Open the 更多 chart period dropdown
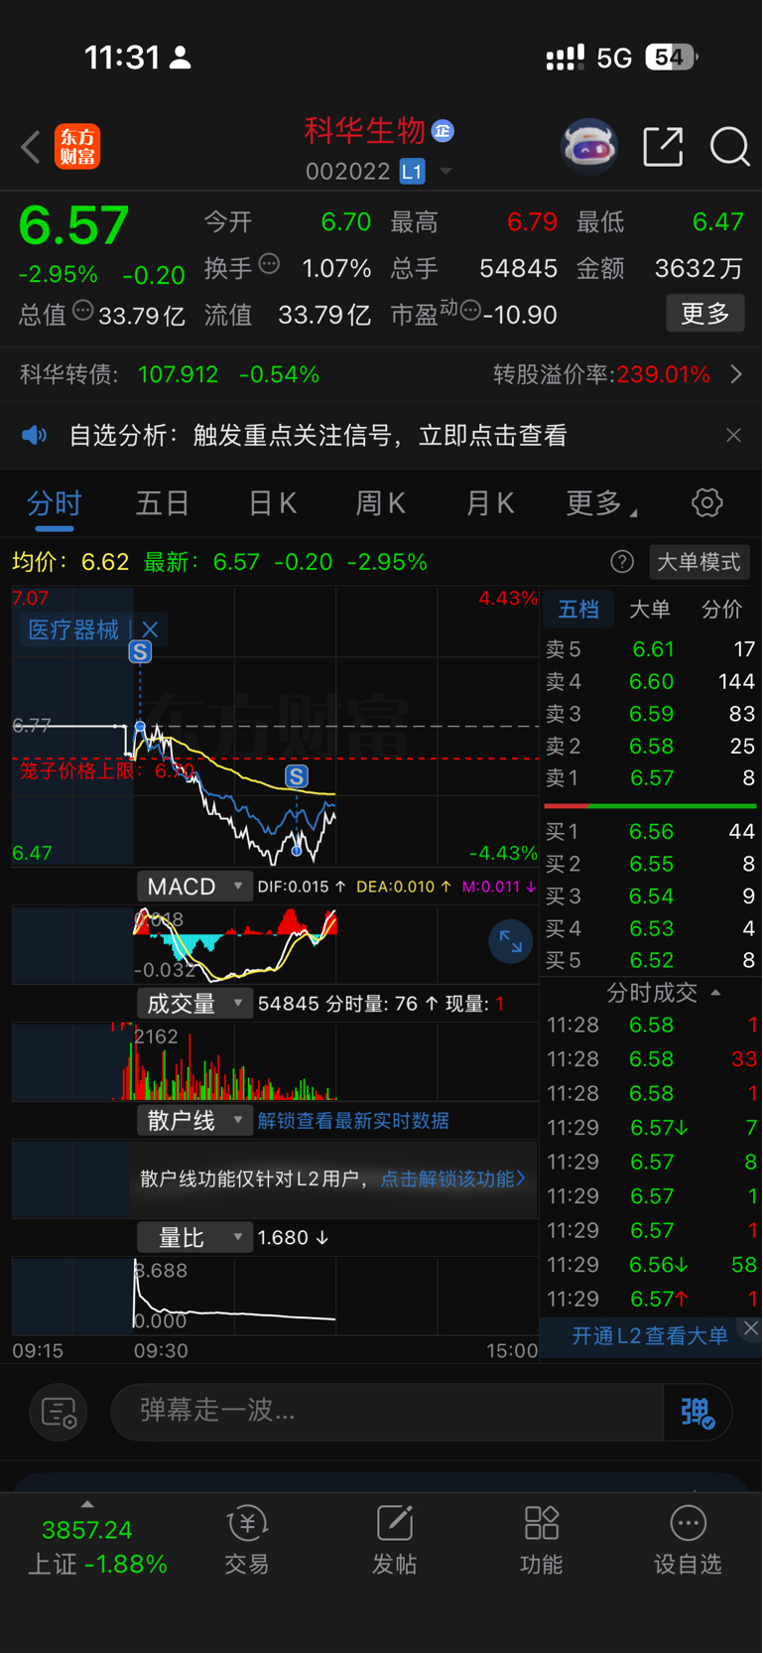763x1653 pixels. [x=601, y=503]
